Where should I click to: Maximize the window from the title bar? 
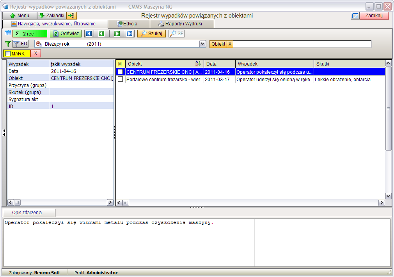(378, 6)
